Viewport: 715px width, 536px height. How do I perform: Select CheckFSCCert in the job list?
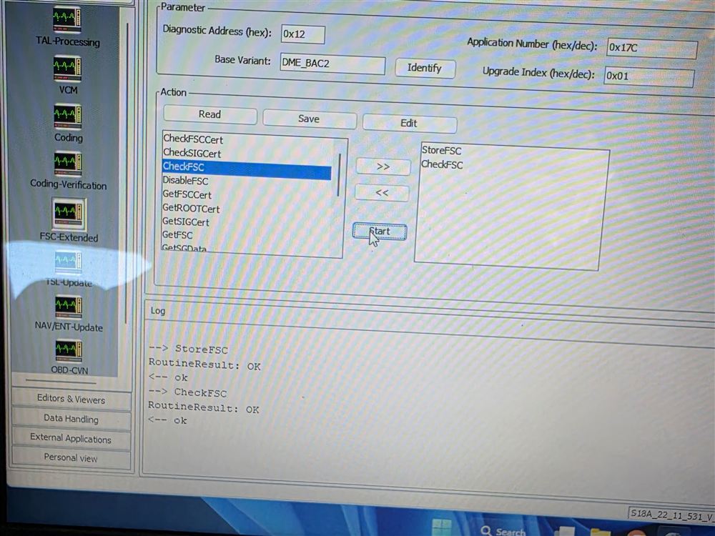[193, 139]
